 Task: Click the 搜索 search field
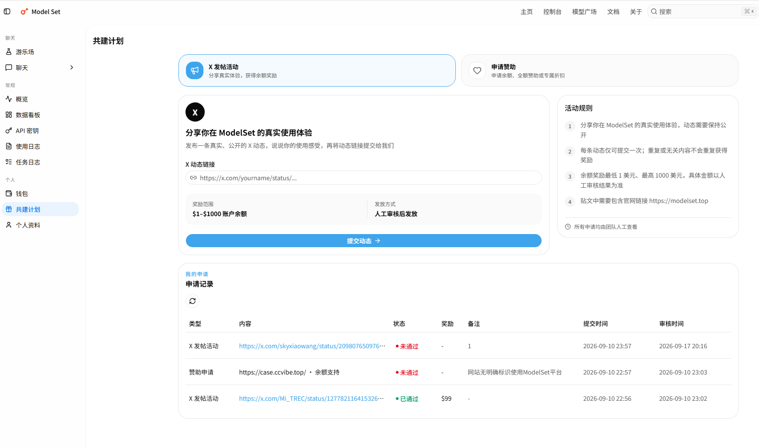(x=703, y=11)
